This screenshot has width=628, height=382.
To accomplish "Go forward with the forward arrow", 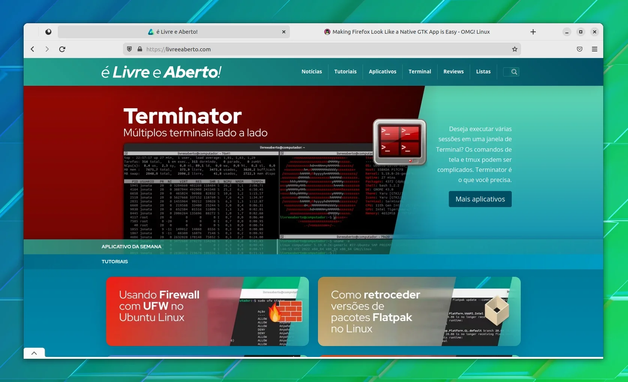I will 47,49.
